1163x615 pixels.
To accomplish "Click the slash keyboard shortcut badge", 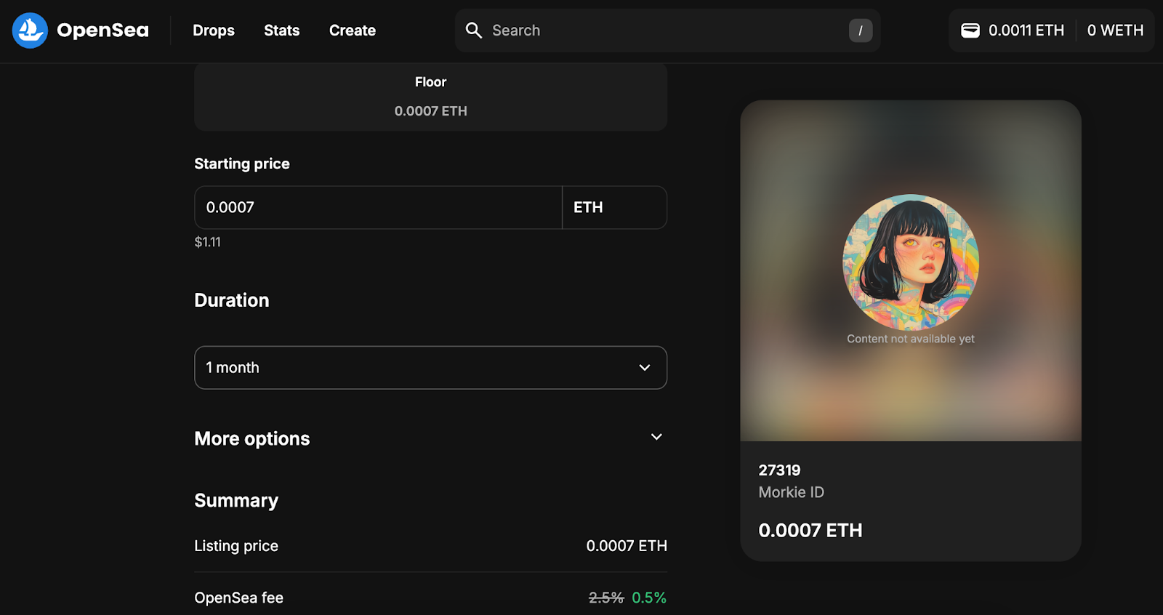I will [x=861, y=31].
